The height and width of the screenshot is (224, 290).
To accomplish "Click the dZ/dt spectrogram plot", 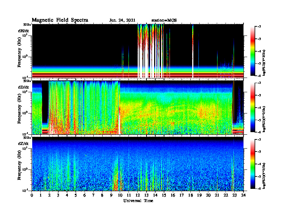I will 138,164.
